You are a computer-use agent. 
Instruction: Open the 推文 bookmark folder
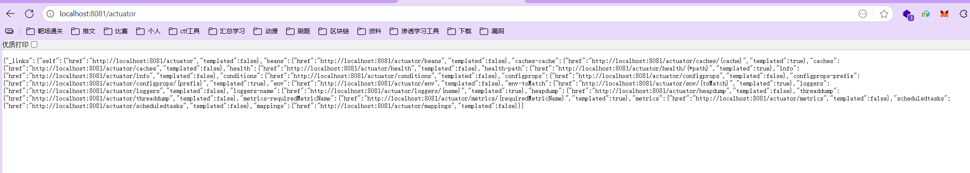click(x=83, y=31)
